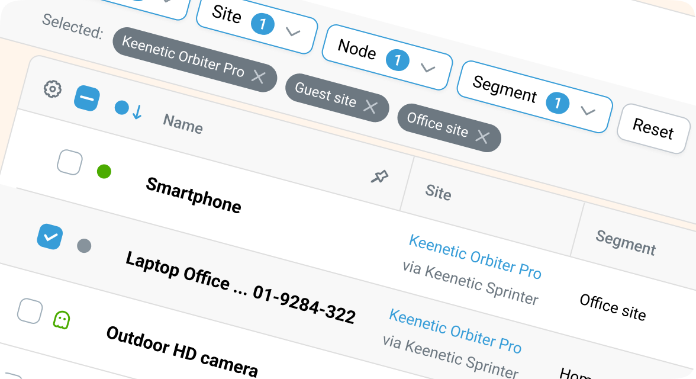Click the Reset filters button
696x379 pixels.
[x=653, y=129]
